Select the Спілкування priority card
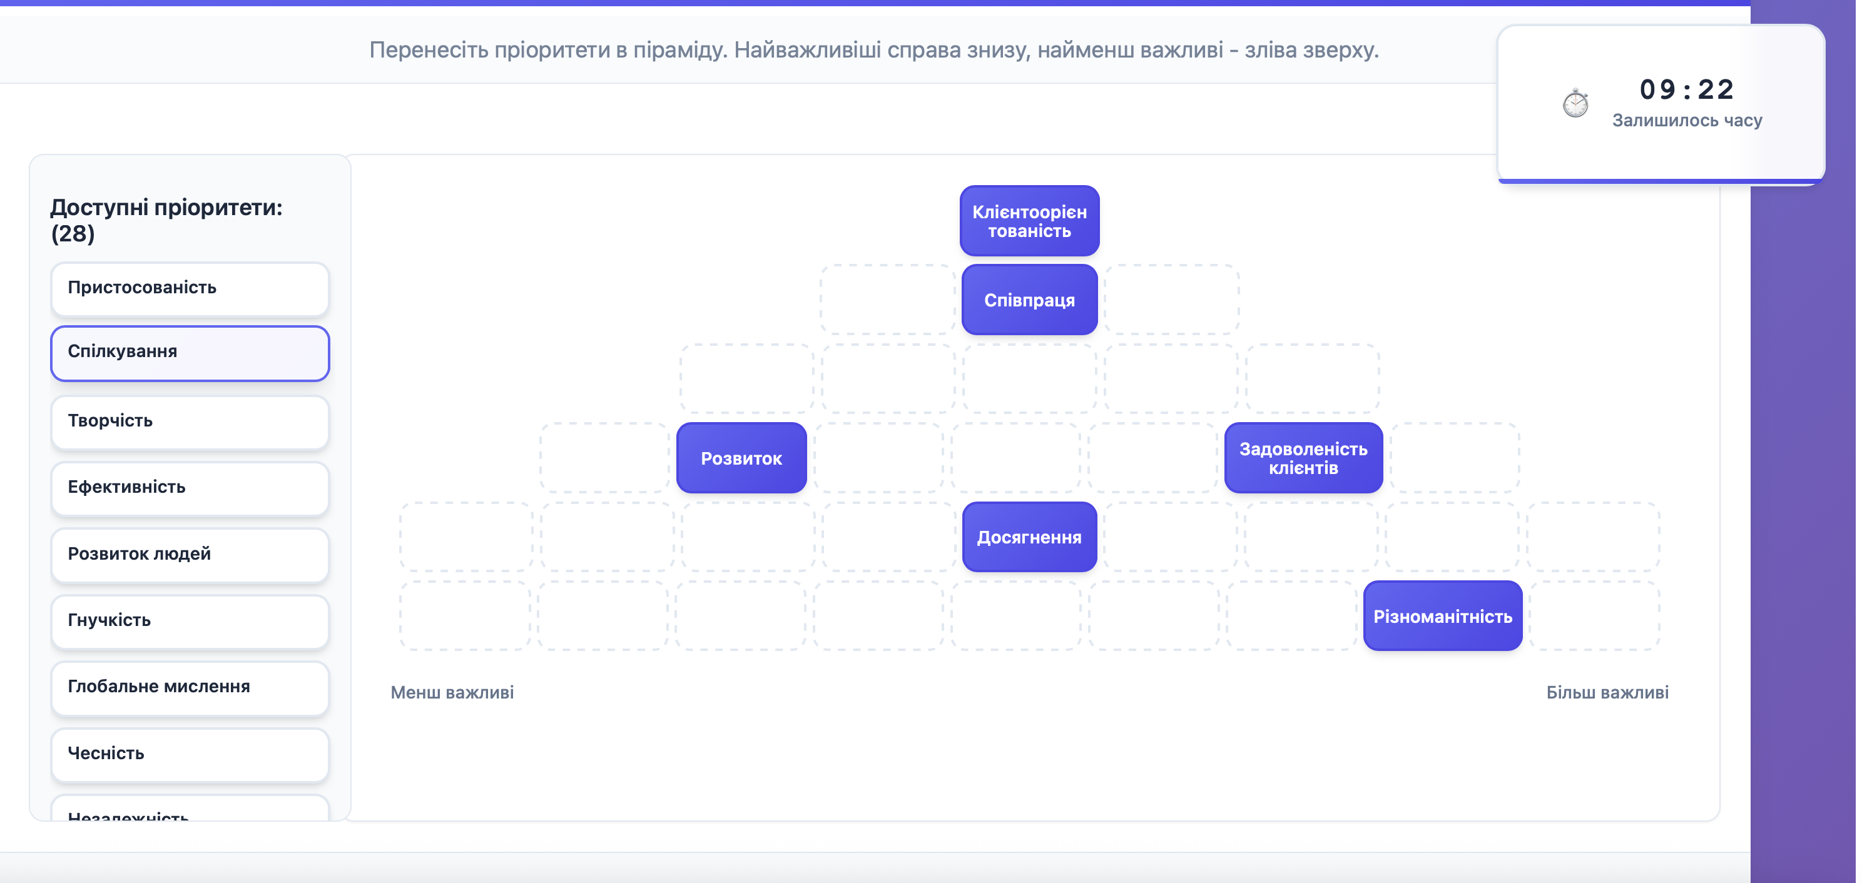This screenshot has height=883, width=1862. pos(190,353)
